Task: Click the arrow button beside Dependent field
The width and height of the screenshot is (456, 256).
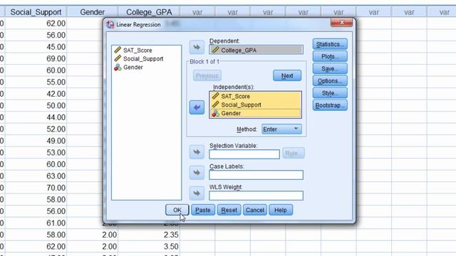Action: point(197,48)
